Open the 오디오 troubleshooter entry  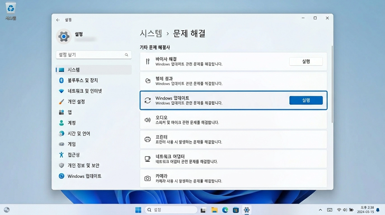click(x=233, y=120)
